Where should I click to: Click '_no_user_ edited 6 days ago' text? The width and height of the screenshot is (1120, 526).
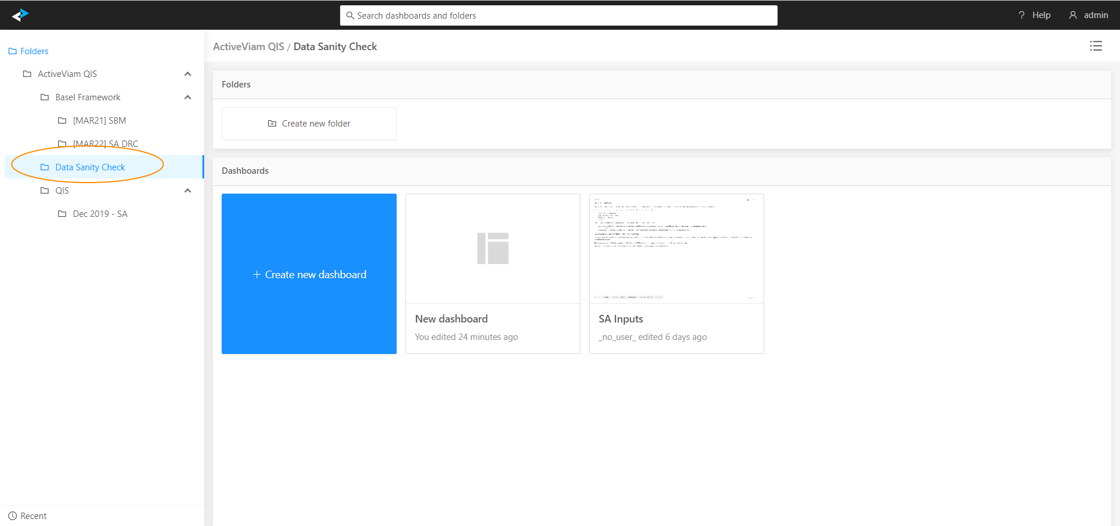tap(653, 337)
